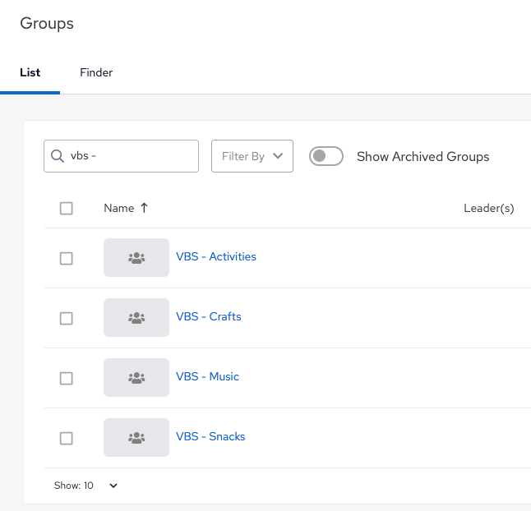This screenshot has height=511, width=531.
Task: Select the VBS - Music checkbox
Action: 66,378
